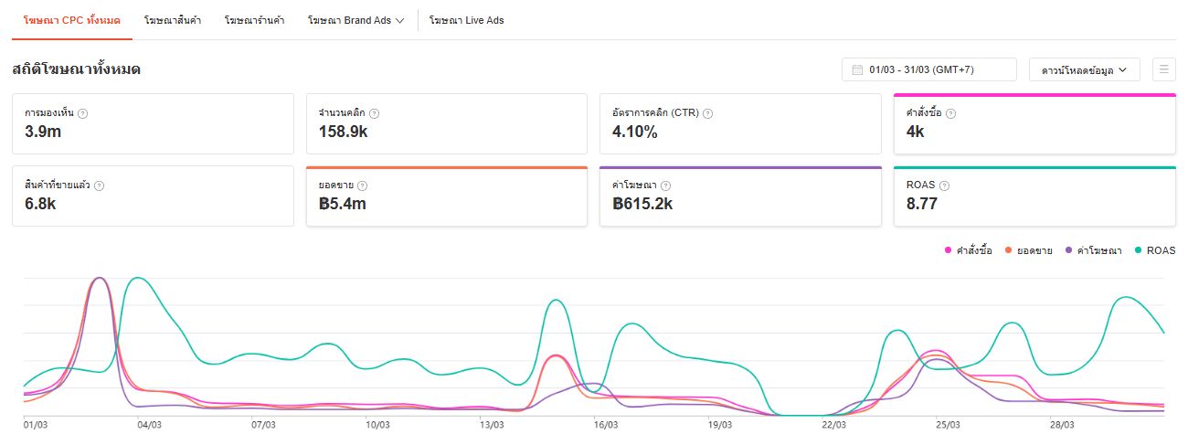Toggle การมองเห็น metric card selection

click(x=153, y=123)
